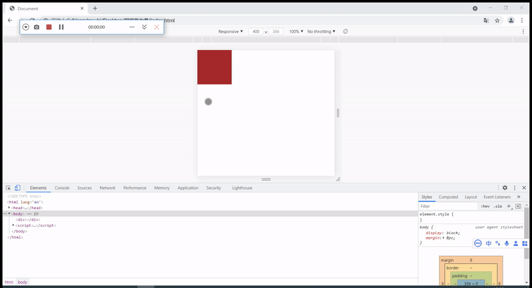This screenshot has height=288, width=532.
Task: Click the viewport height field showing 366
Action: click(x=276, y=31)
